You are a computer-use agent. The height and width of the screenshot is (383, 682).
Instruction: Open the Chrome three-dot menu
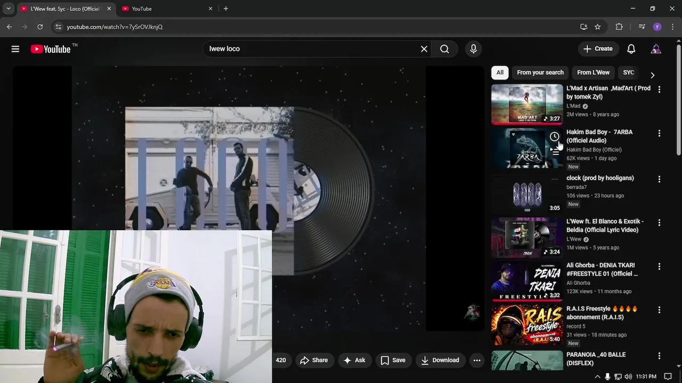coord(672,27)
